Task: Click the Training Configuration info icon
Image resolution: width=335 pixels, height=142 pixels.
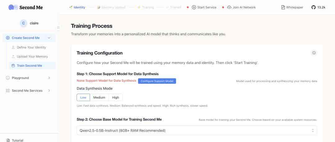Action: point(314,53)
